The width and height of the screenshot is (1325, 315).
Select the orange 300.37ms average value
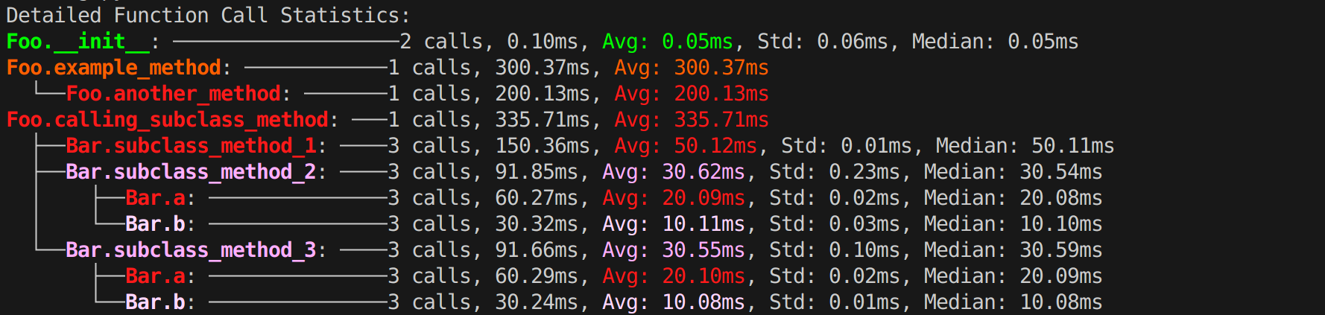[x=721, y=68]
